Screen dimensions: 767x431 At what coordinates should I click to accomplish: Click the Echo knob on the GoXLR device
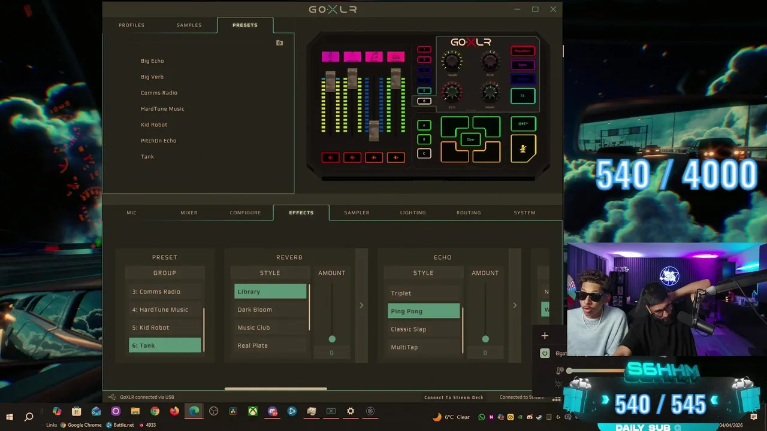coord(452,92)
